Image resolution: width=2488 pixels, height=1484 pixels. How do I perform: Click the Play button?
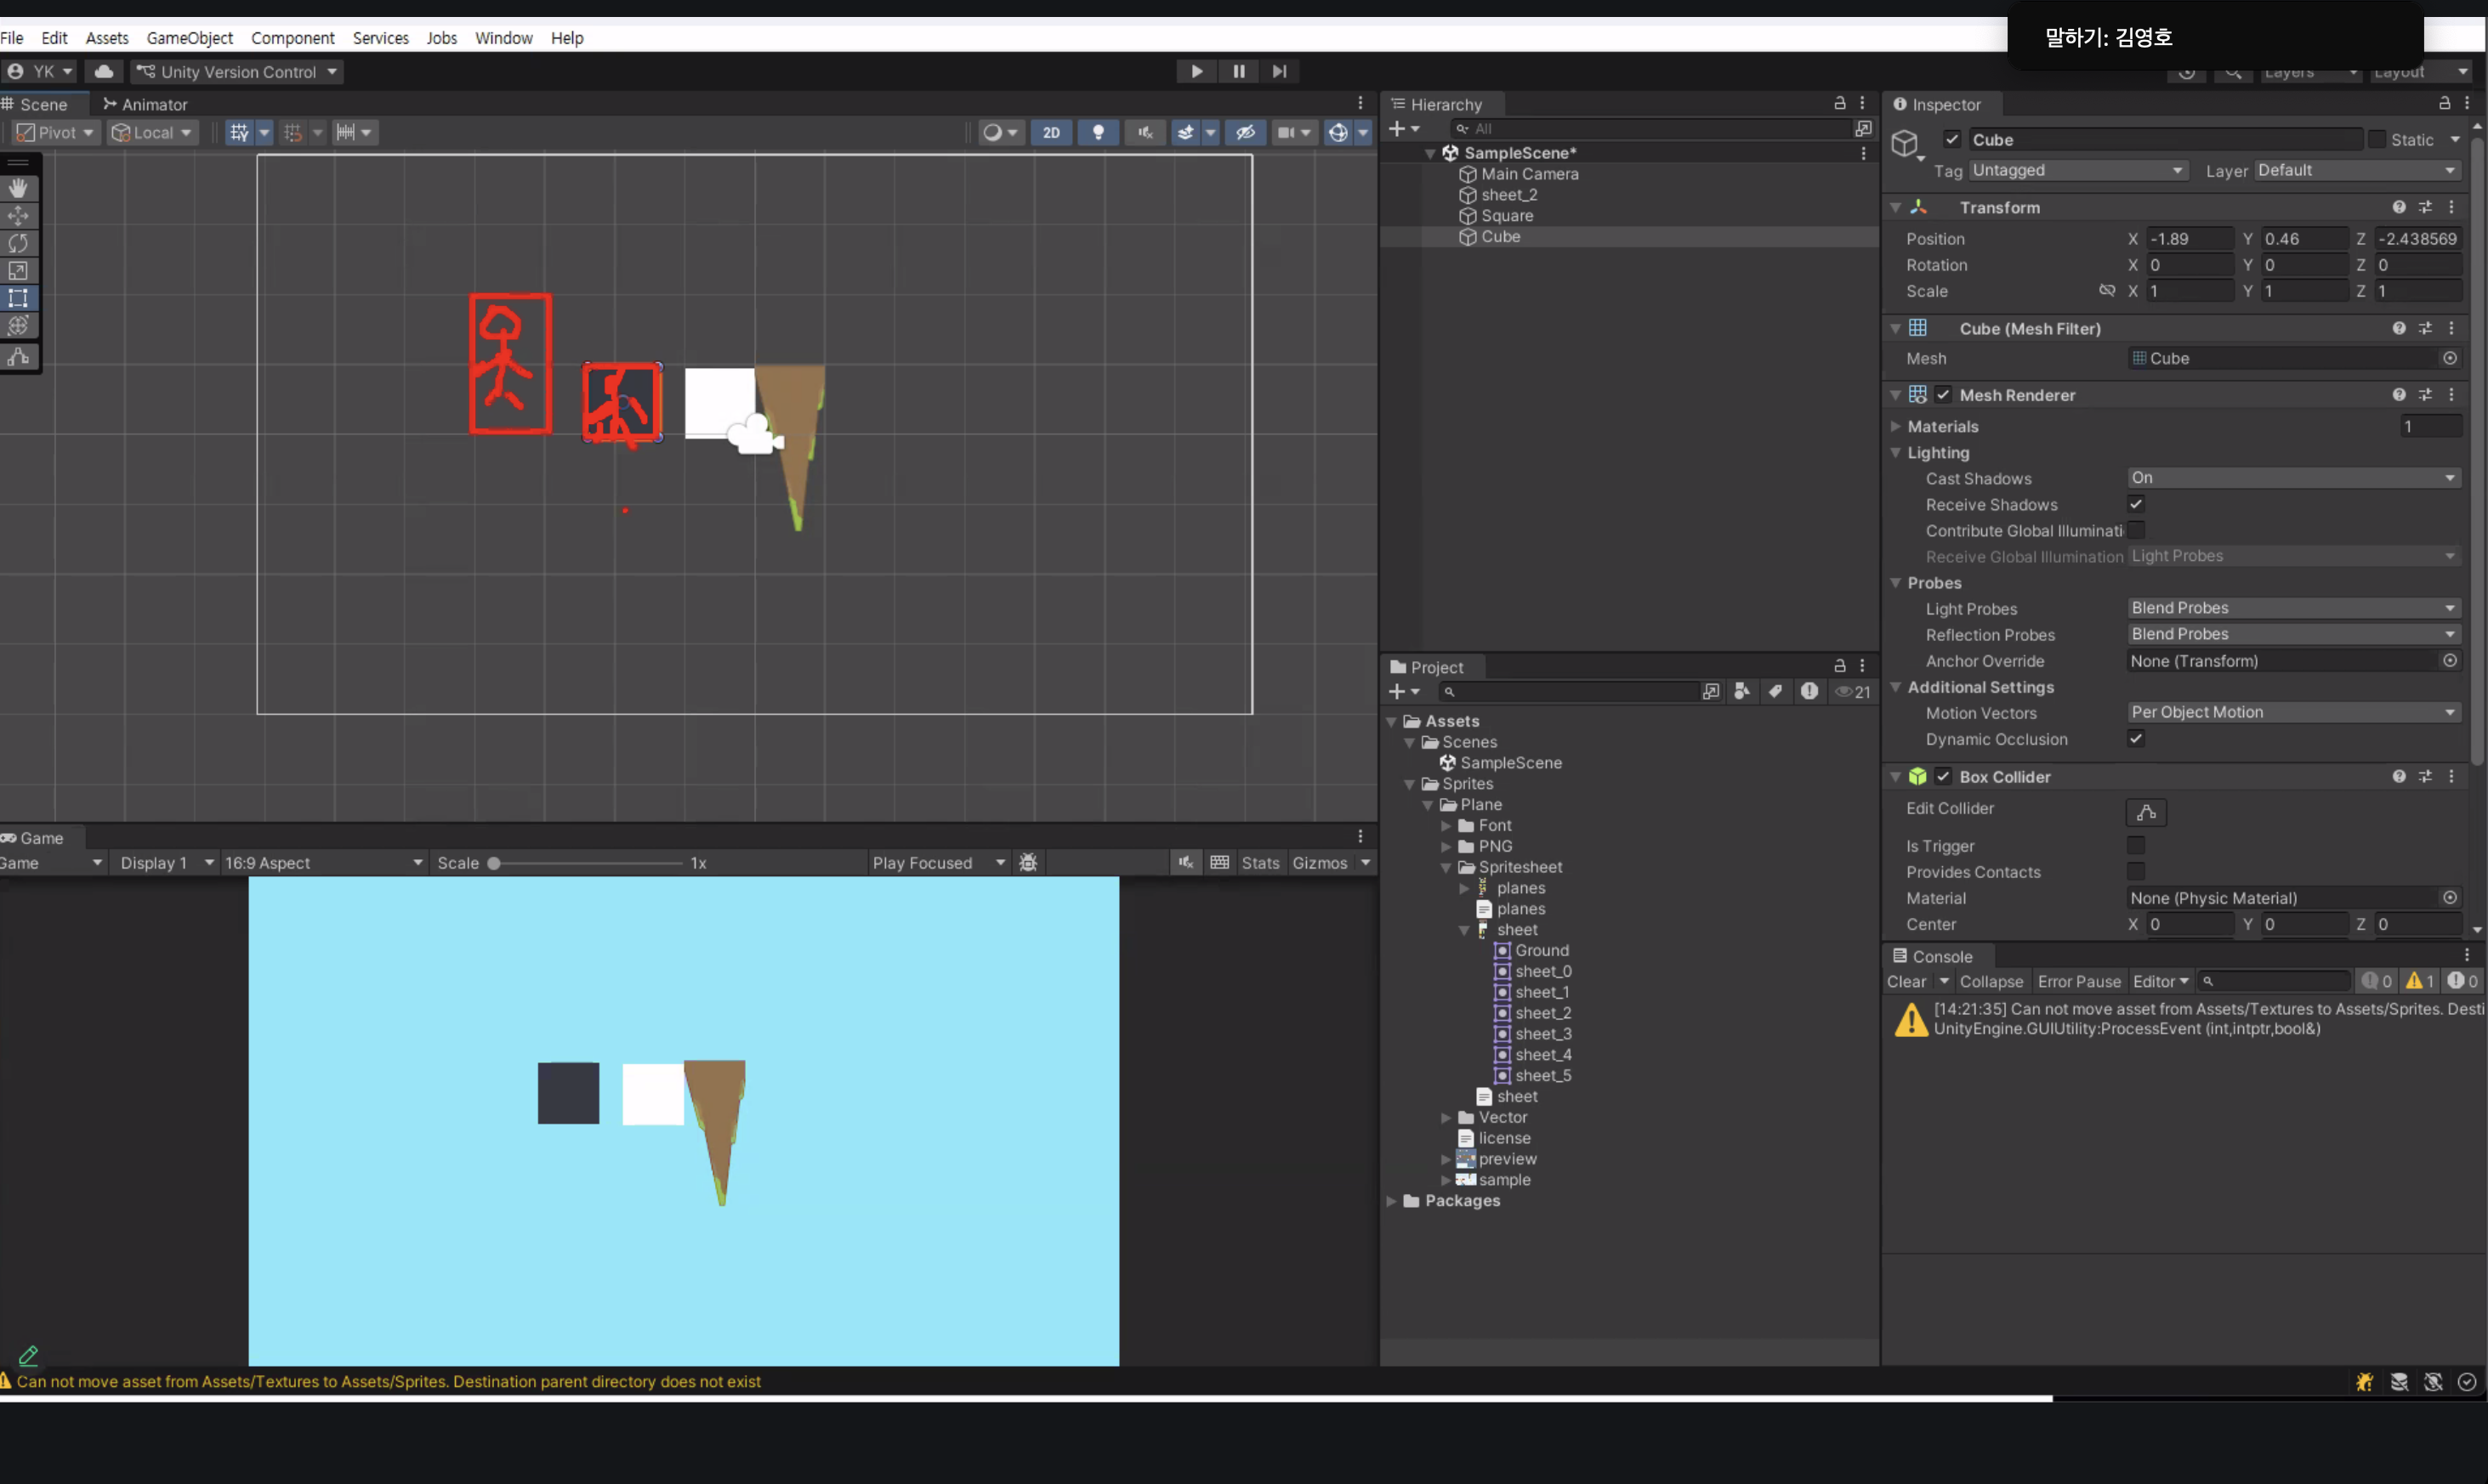coord(1196,71)
